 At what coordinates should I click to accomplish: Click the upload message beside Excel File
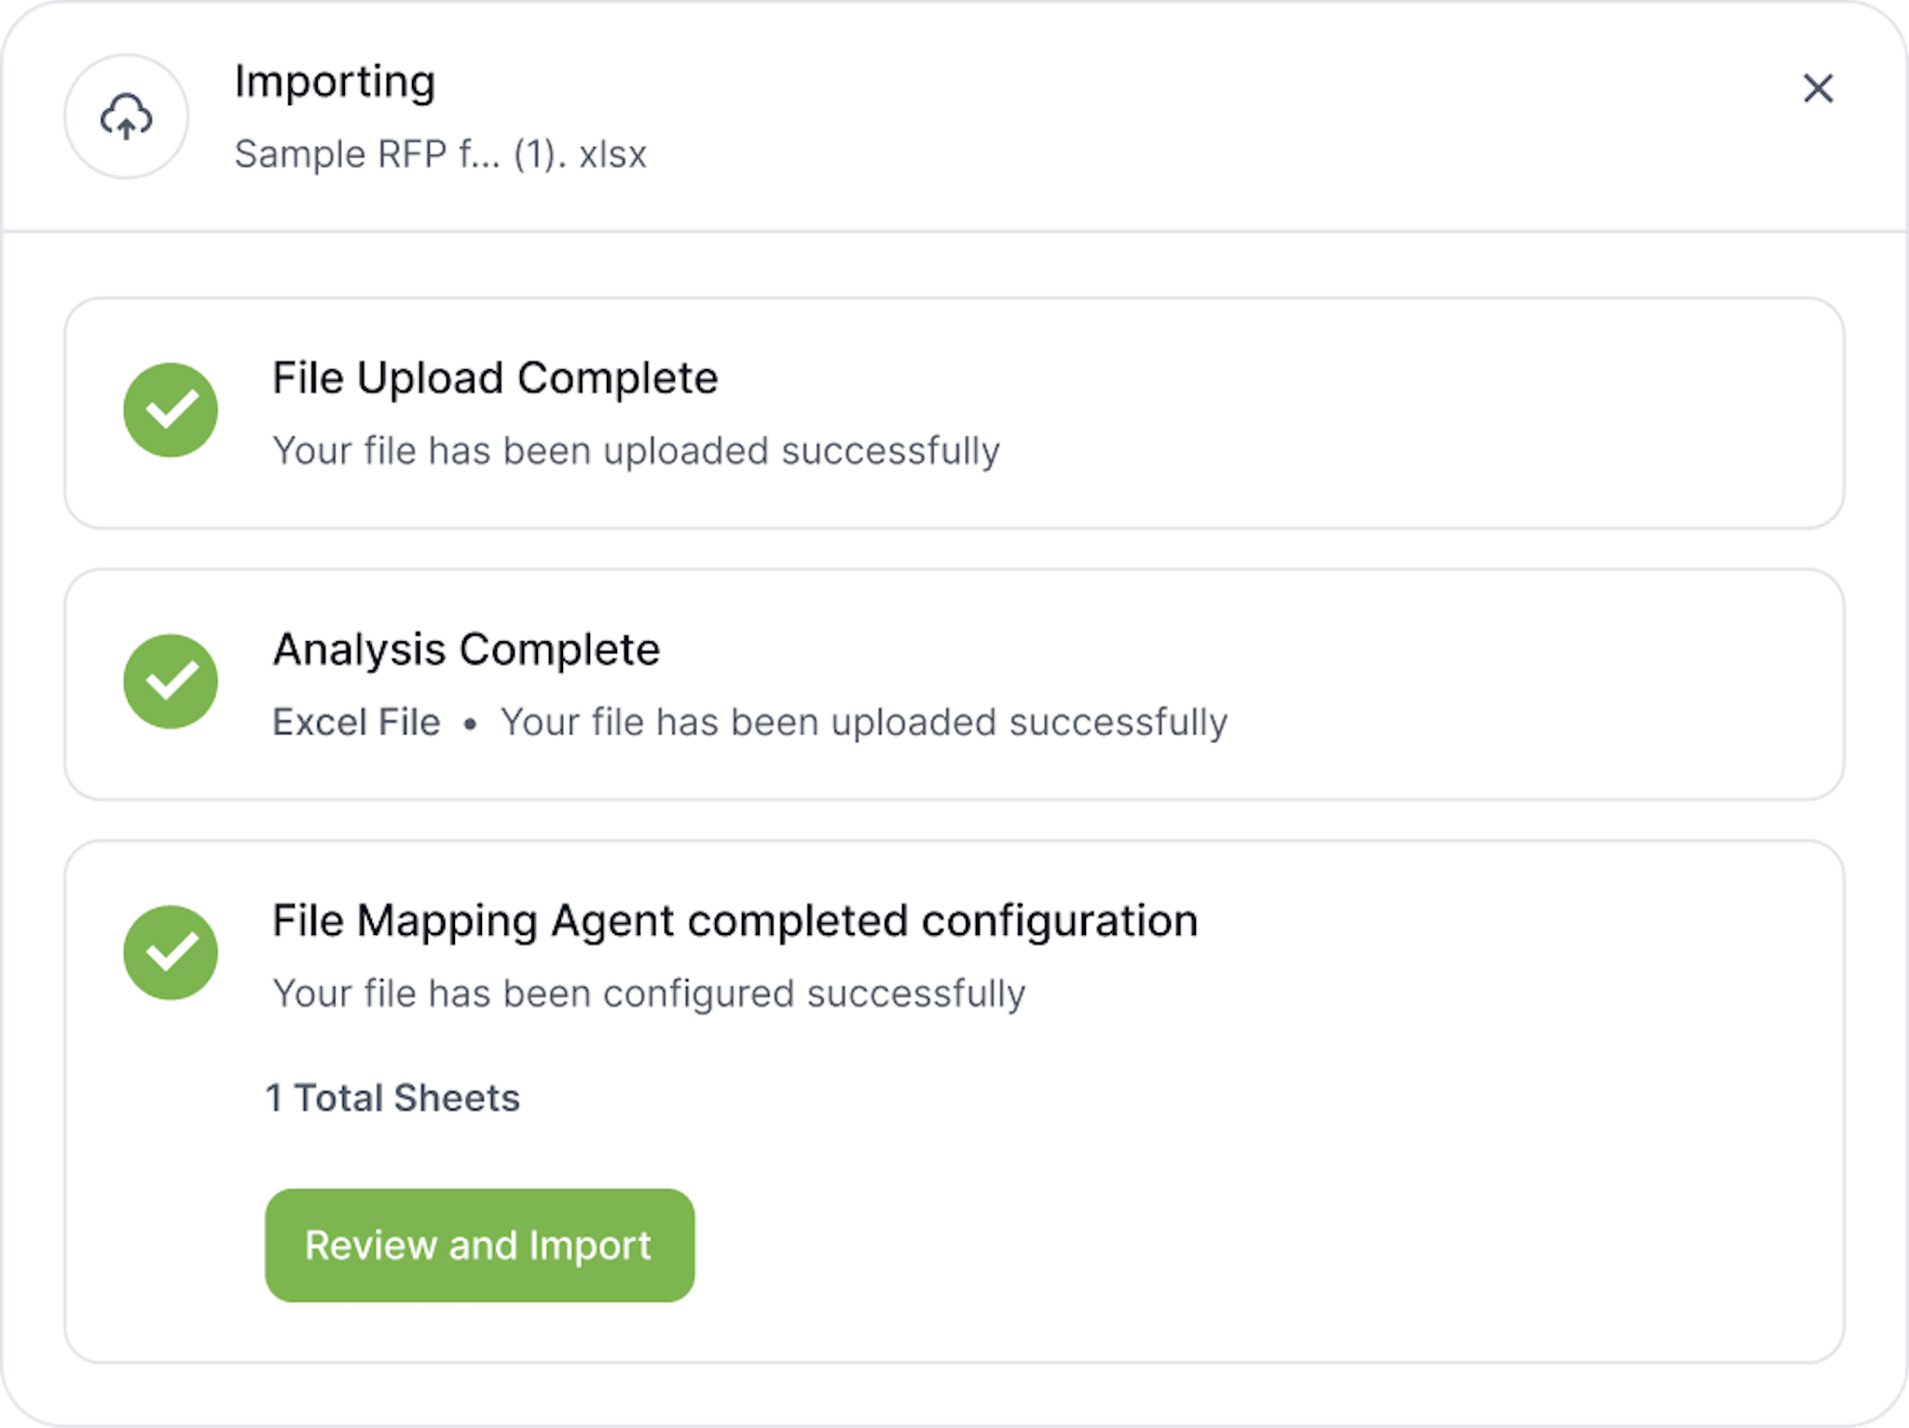point(864,722)
